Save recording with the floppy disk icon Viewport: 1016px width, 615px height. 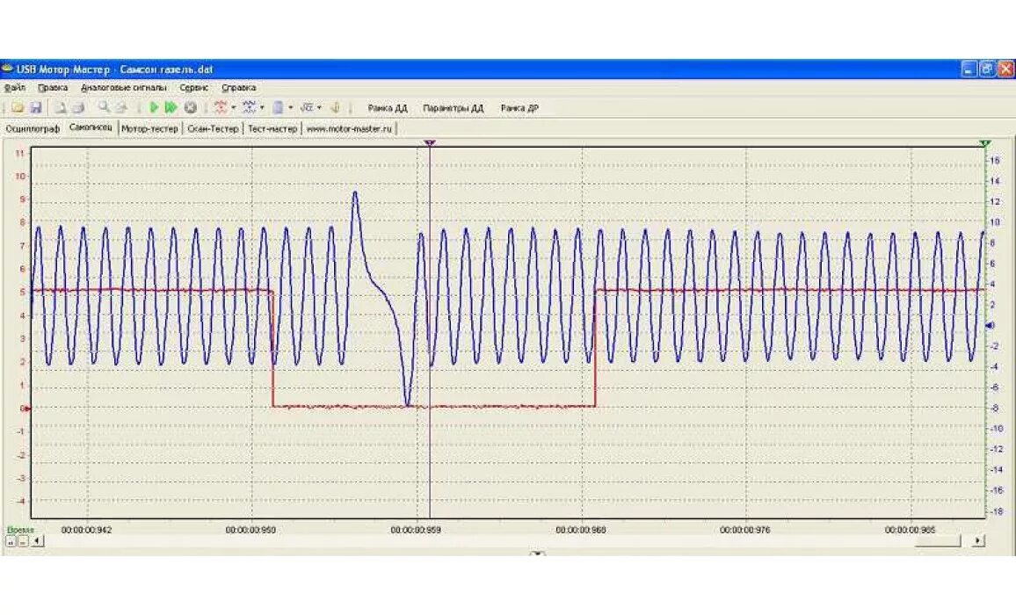point(36,107)
